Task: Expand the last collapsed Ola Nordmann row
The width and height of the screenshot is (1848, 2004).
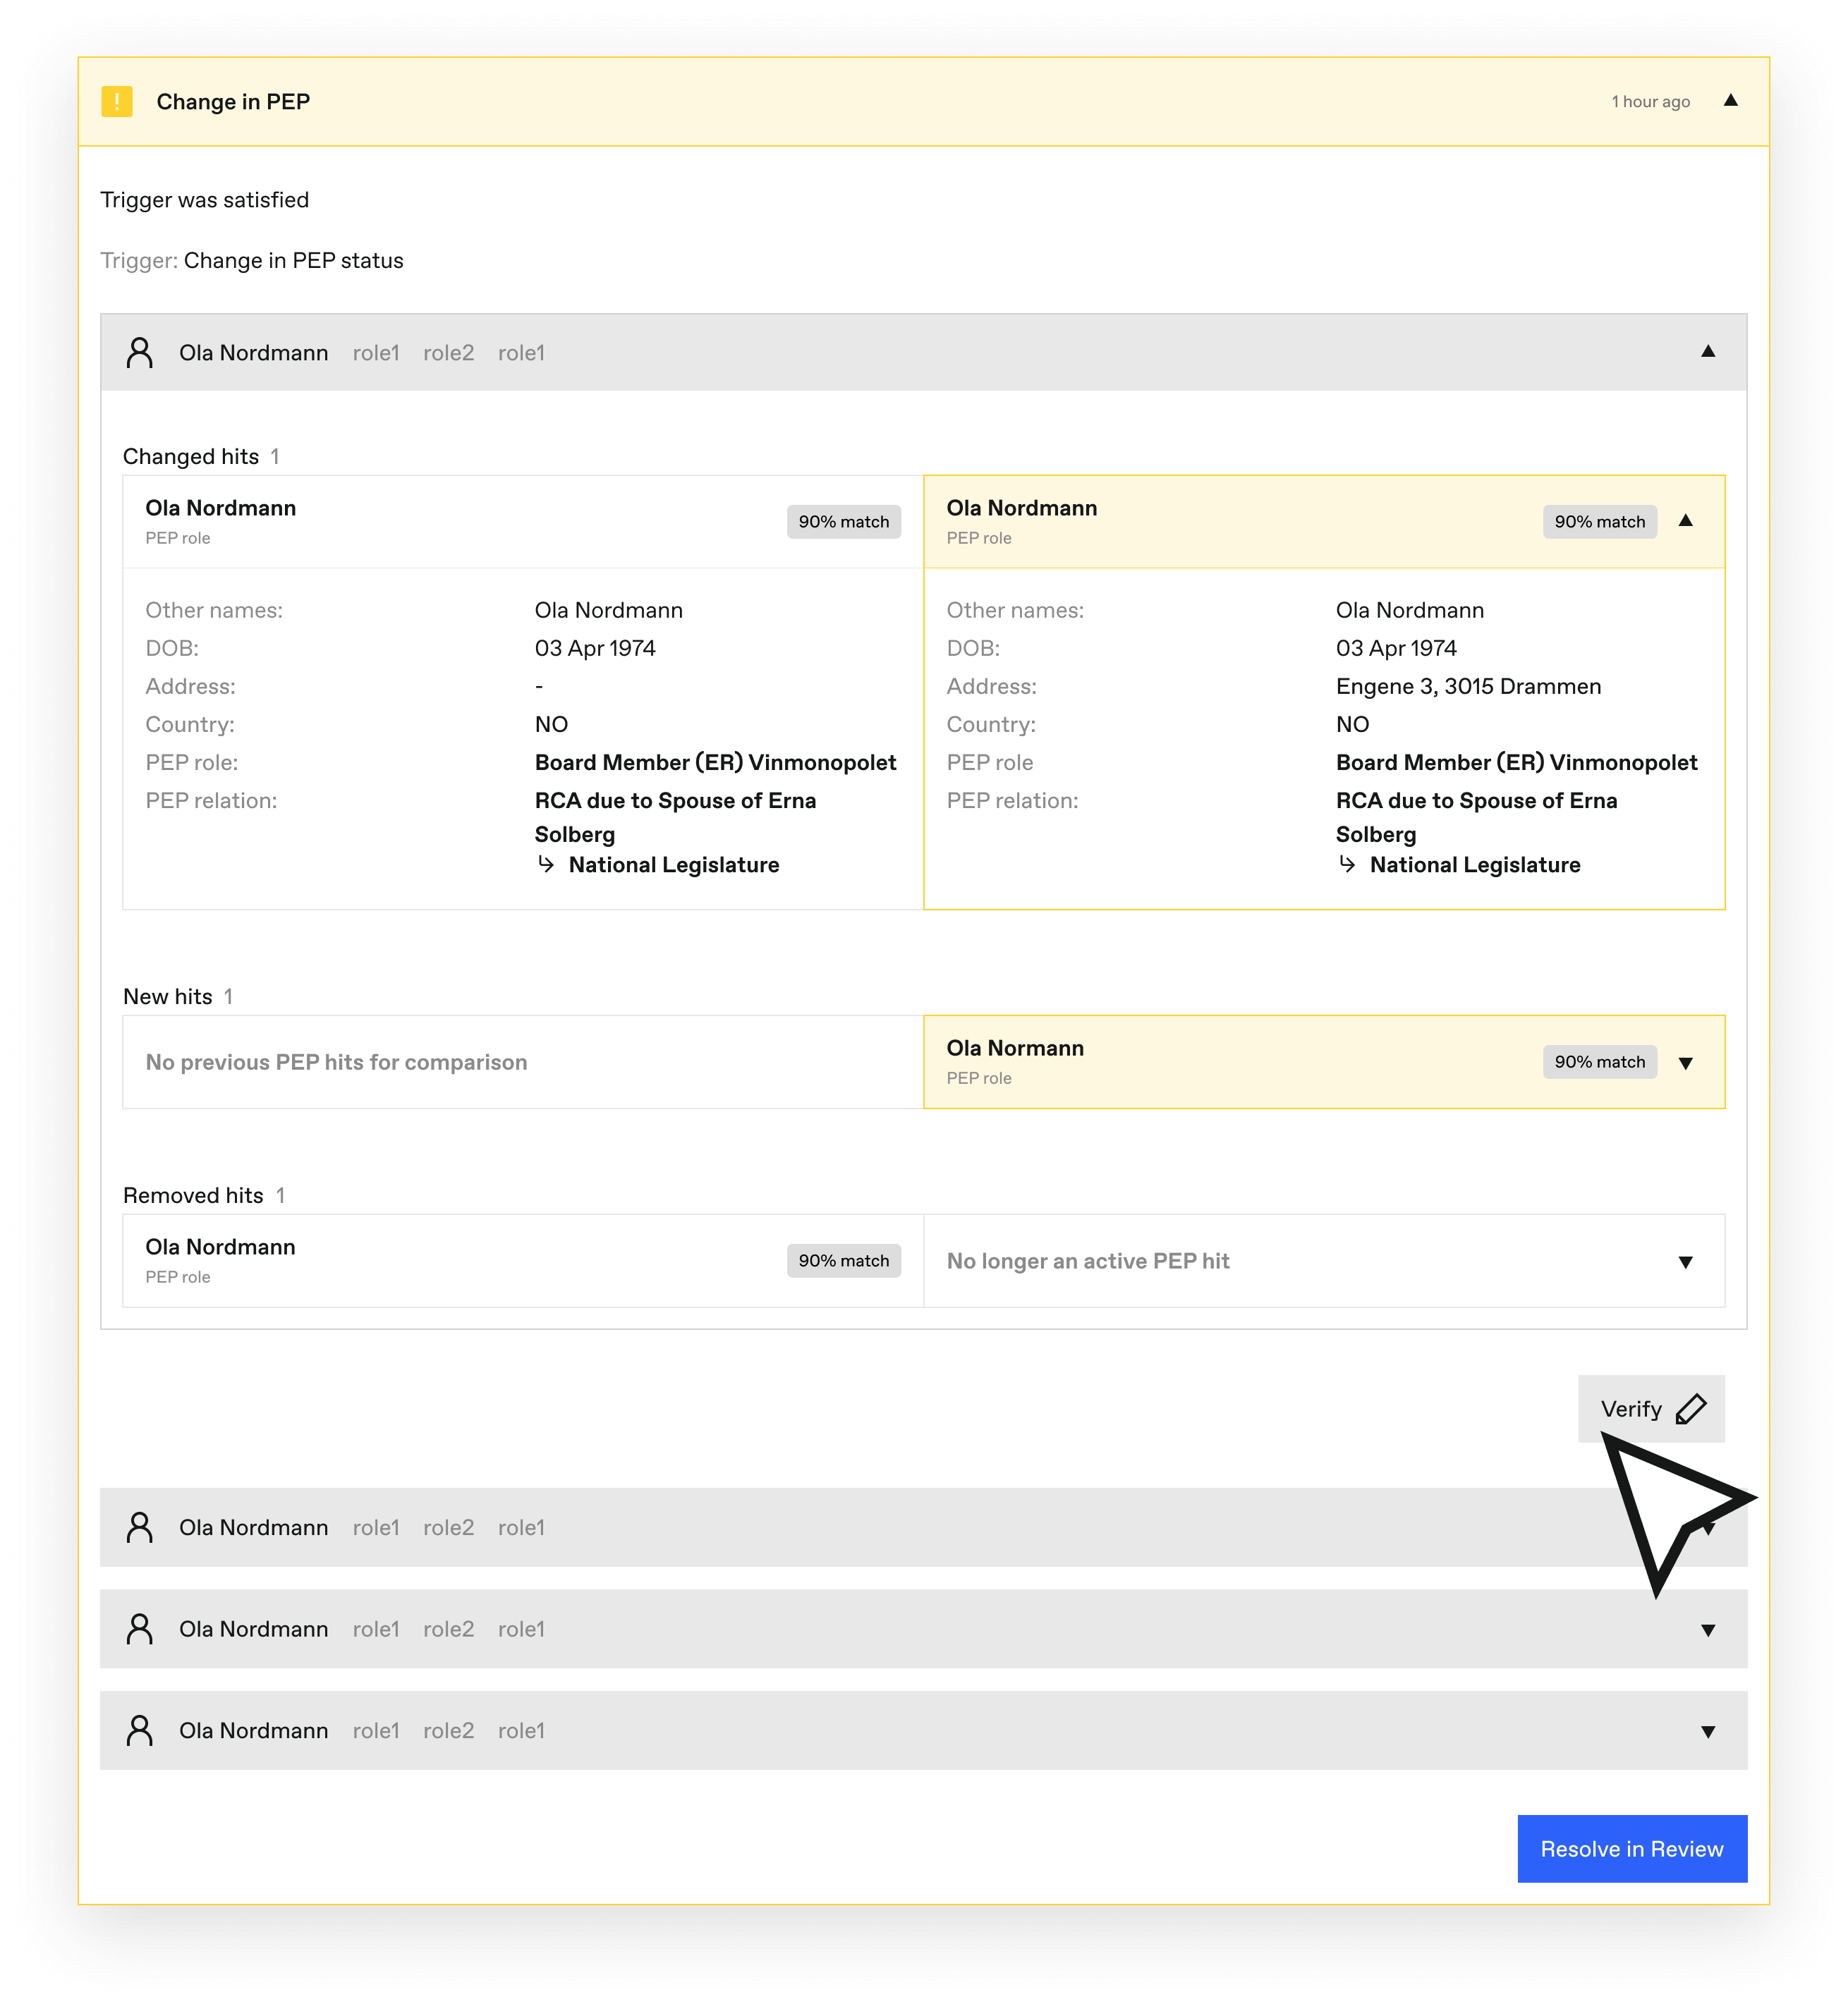Action: point(1708,1731)
